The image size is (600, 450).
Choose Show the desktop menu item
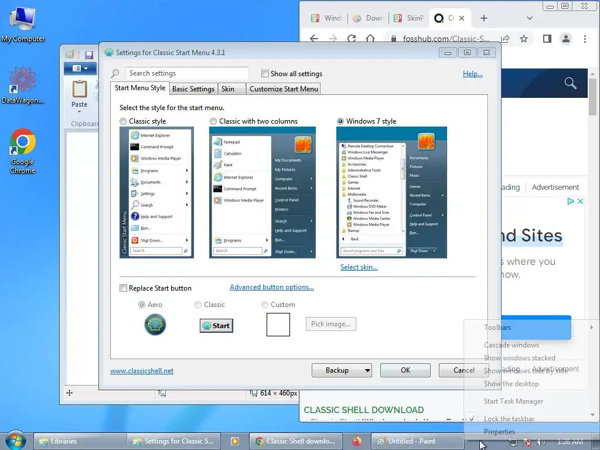coord(511,383)
